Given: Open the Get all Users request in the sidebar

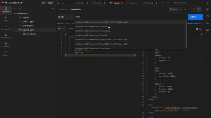Looking at the screenshot, I should pos(28,22).
